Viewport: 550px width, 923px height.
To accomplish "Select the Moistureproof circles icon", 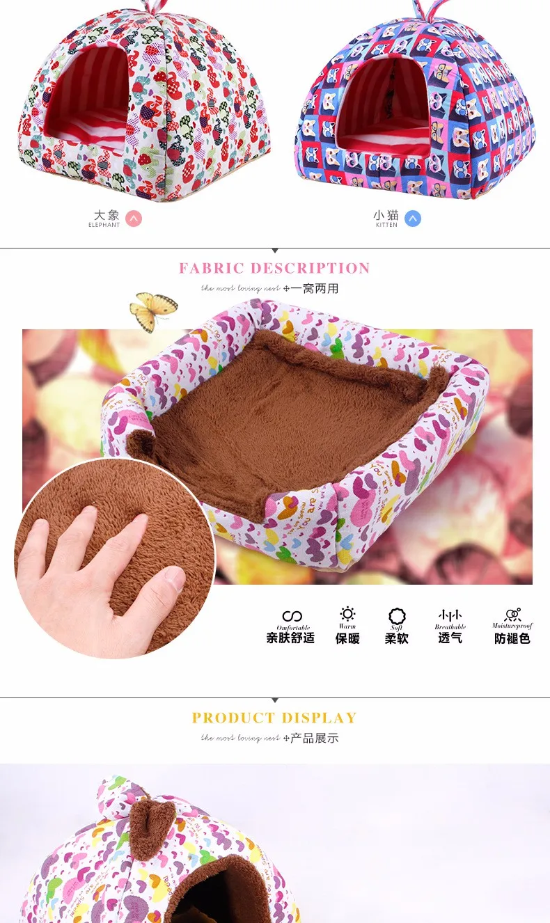I will (x=513, y=615).
